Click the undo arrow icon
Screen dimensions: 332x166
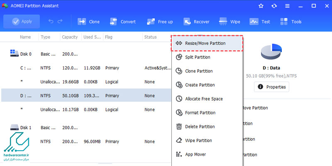click(51, 22)
